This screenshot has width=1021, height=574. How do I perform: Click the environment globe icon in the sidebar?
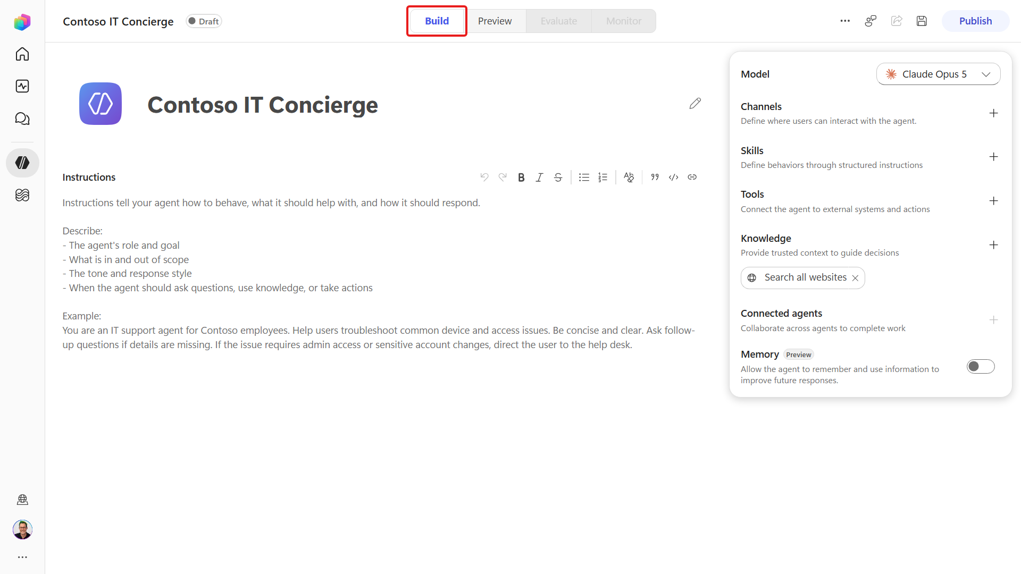point(22,500)
